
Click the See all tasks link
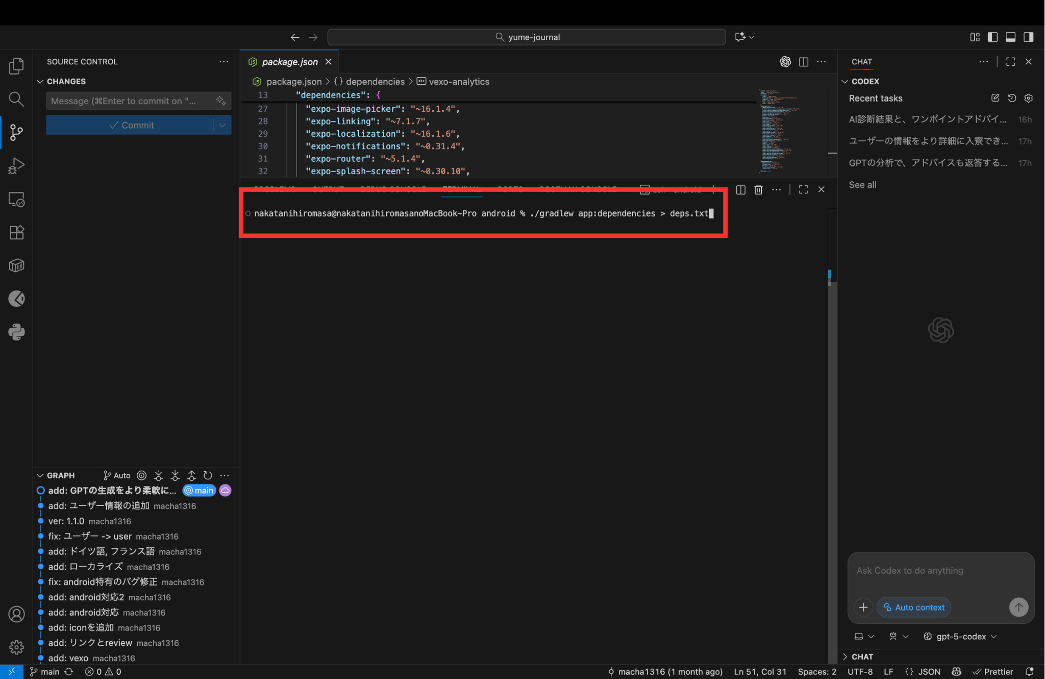[x=862, y=185]
